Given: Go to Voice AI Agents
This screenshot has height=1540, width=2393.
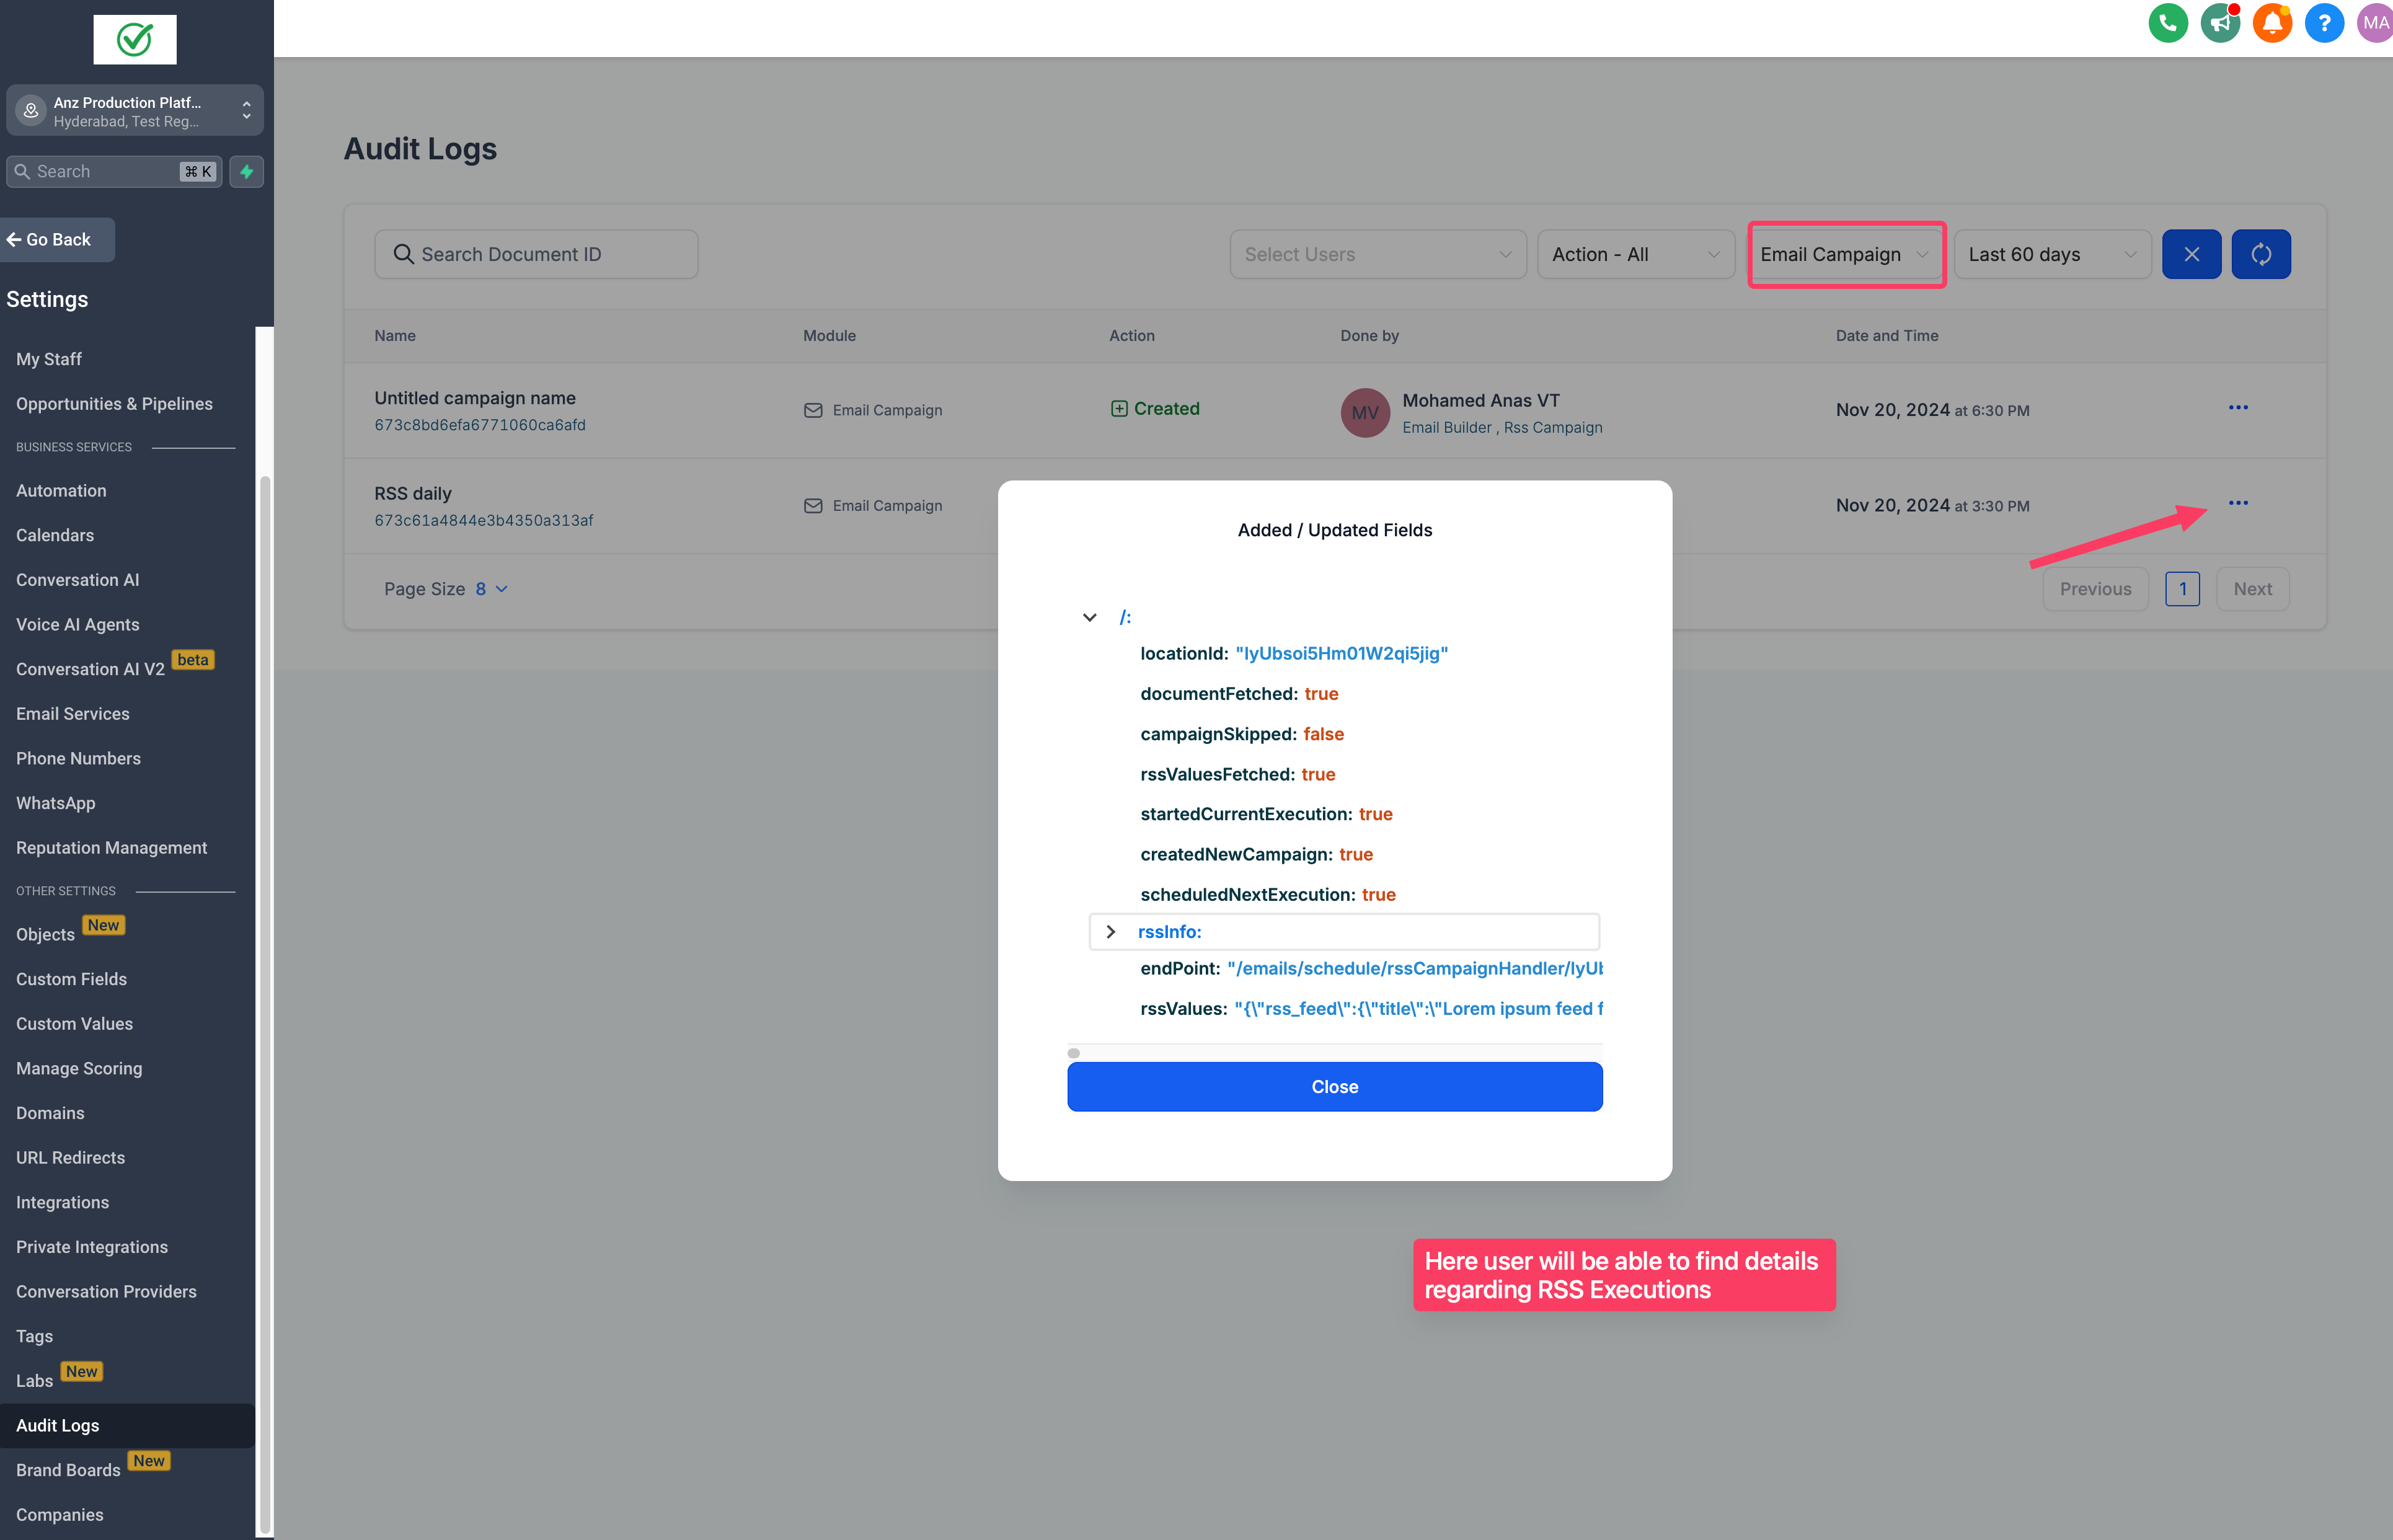Looking at the screenshot, I should [78, 625].
